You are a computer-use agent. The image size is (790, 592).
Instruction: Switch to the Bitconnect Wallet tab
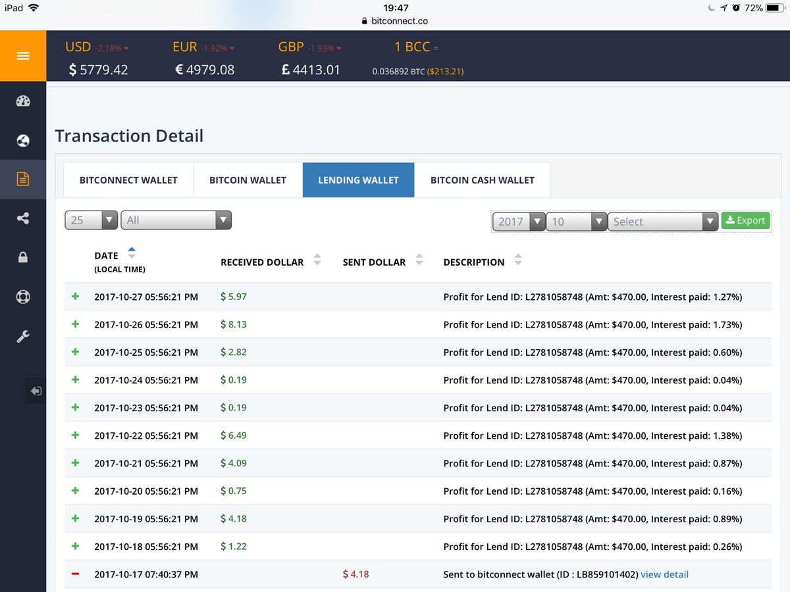click(x=128, y=180)
